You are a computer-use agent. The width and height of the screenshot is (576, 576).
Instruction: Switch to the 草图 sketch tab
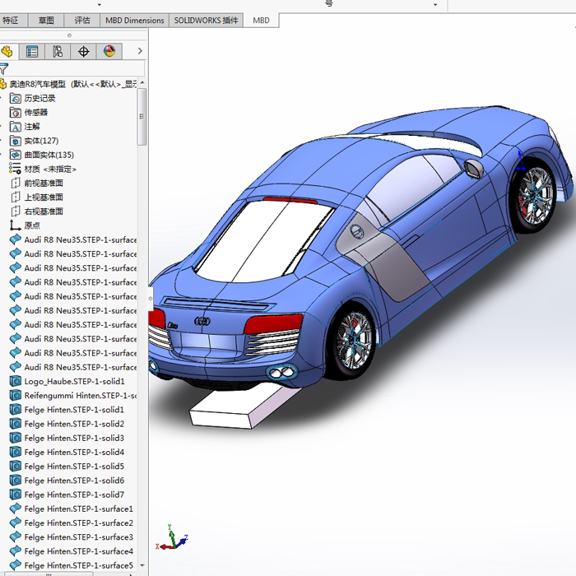46,21
